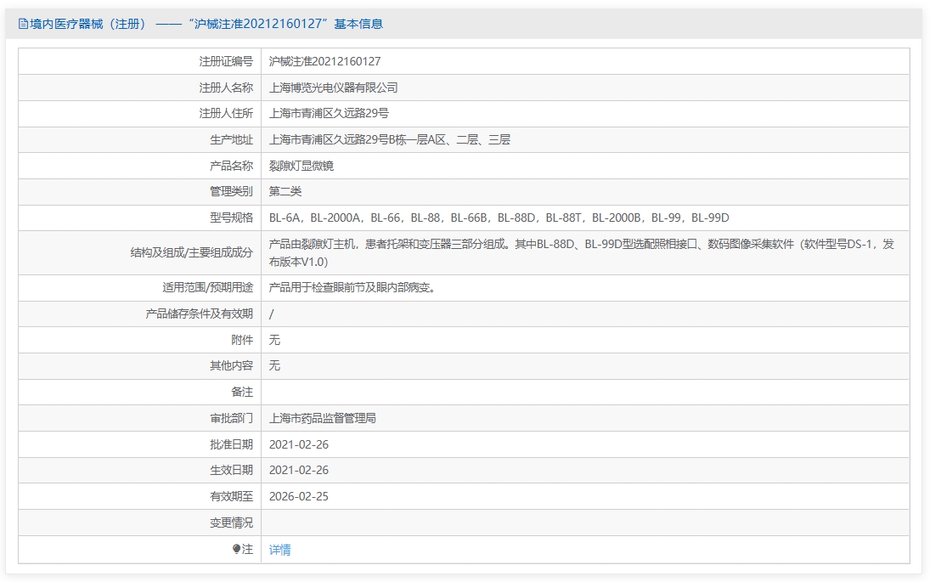The height and width of the screenshot is (582, 930).
Task: Click the 生效日期 label
Action: 231,470
